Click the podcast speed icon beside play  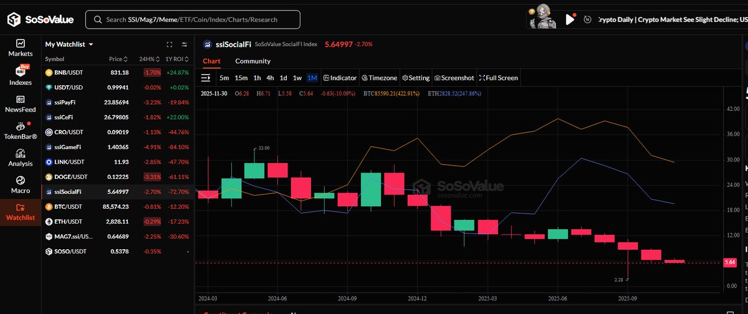(x=587, y=19)
